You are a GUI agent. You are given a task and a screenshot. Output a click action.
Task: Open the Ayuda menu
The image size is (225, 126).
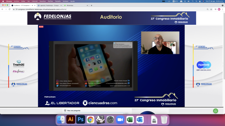click(72, 1)
